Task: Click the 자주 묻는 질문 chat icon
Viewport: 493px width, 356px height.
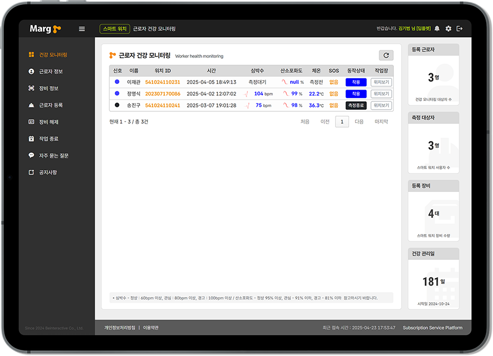Action: click(x=31, y=155)
